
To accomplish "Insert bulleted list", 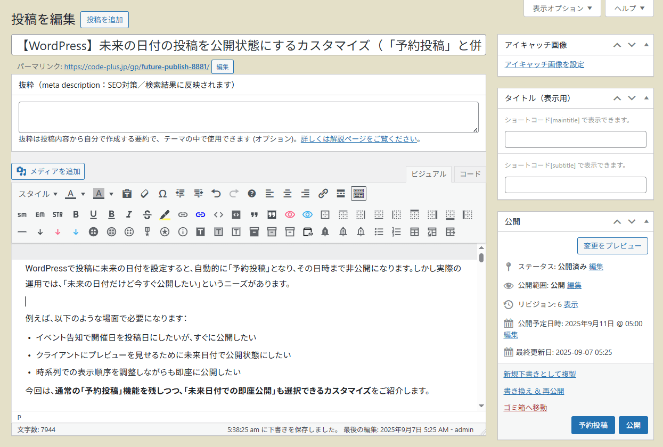I will point(379,232).
